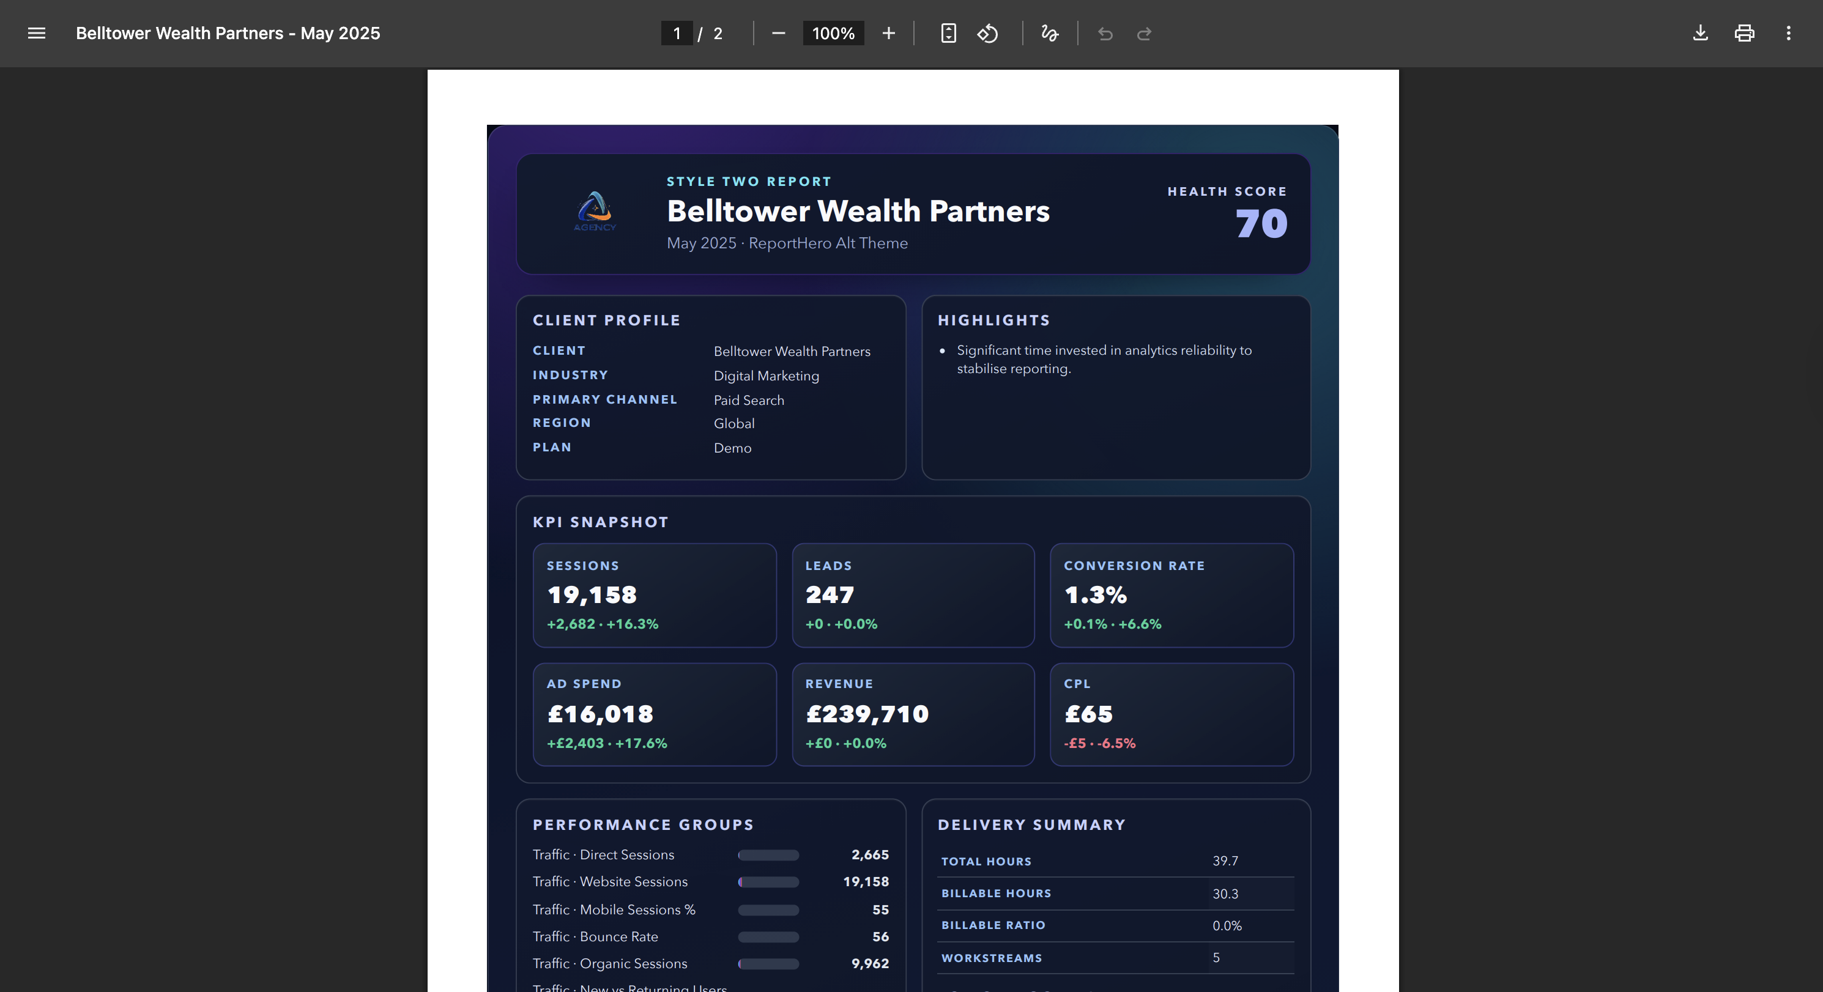Viewport: 1823px width, 992px height.
Task: Print the Belltower report
Action: point(1745,33)
